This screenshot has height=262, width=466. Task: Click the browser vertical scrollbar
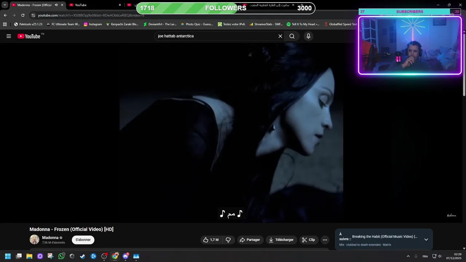(464, 65)
